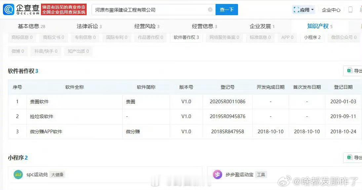The height and width of the screenshot is (190, 362).
Task: Click the 微分赚APP软件 software name
Action: click(46, 132)
